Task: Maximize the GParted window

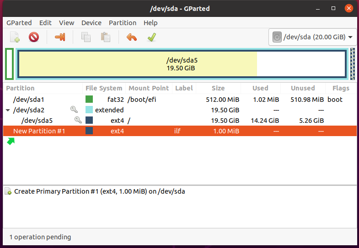Action: (333, 9)
